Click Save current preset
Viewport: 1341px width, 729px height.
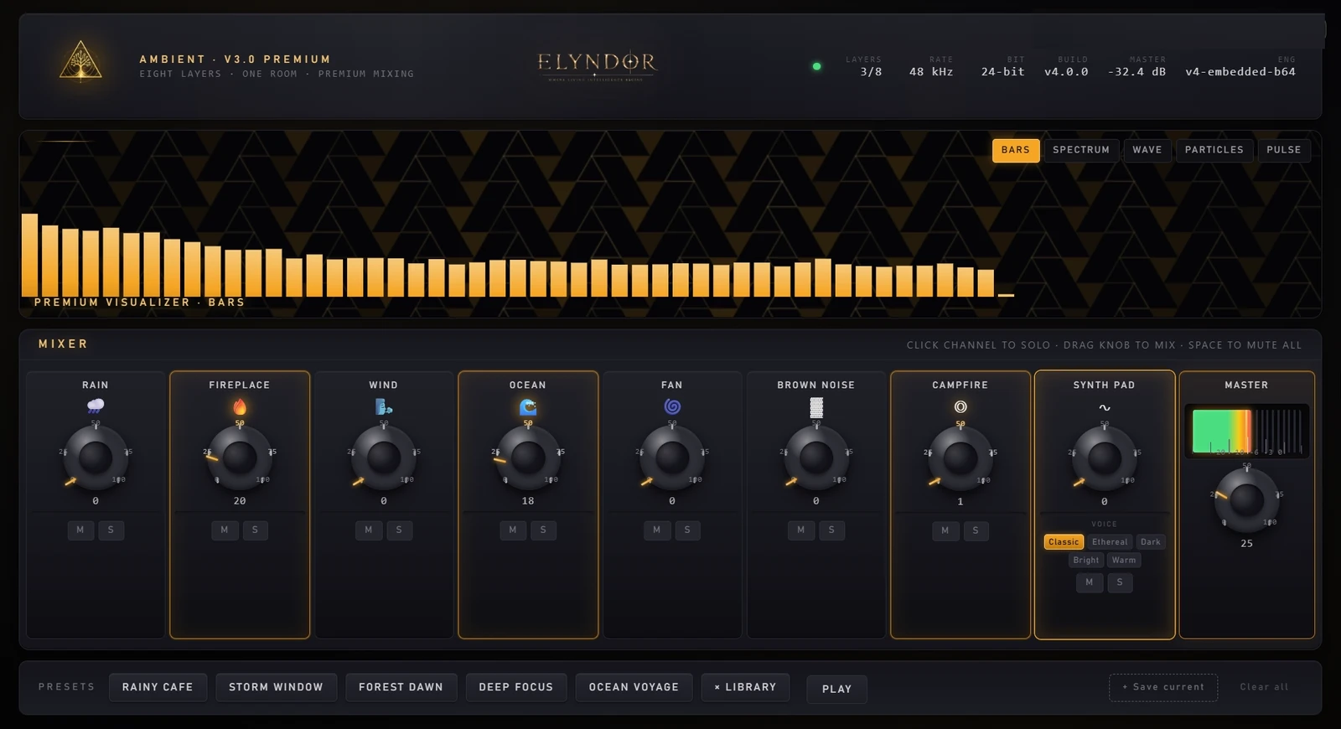[1163, 687]
